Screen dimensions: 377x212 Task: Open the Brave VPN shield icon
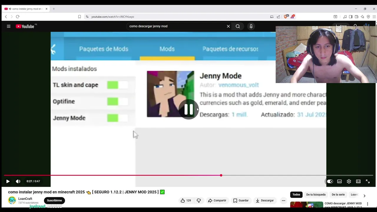coord(368,17)
